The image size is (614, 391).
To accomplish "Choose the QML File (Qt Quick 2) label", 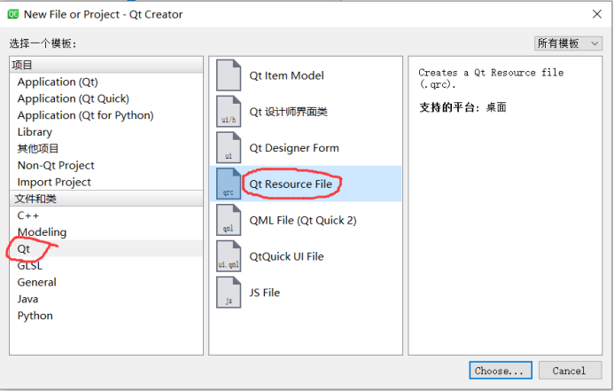I will [x=303, y=220].
